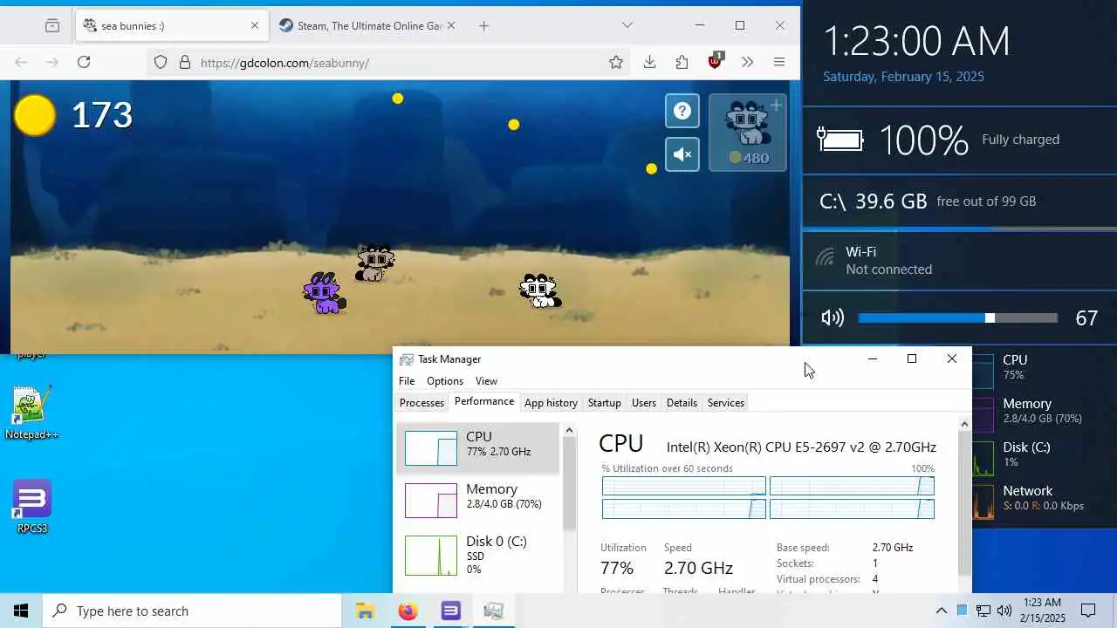Image resolution: width=1117 pixels, height=628 pixels.
Task: Open a new Firefox tab
Action: (483, 25)
